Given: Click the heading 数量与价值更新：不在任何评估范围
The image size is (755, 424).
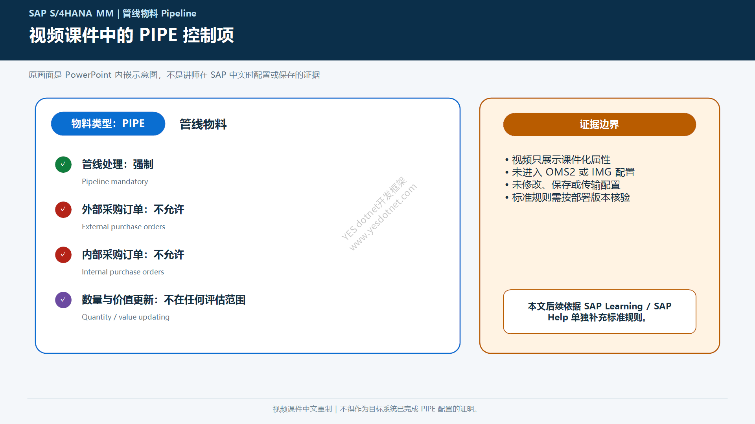Looking at the screenshot, I should [x=164, y=300].
